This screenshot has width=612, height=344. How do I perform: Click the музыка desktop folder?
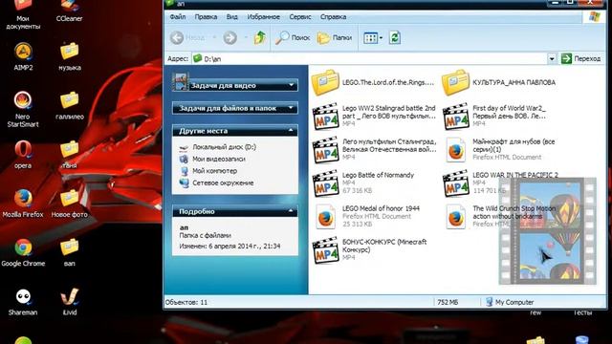[70, 56]
